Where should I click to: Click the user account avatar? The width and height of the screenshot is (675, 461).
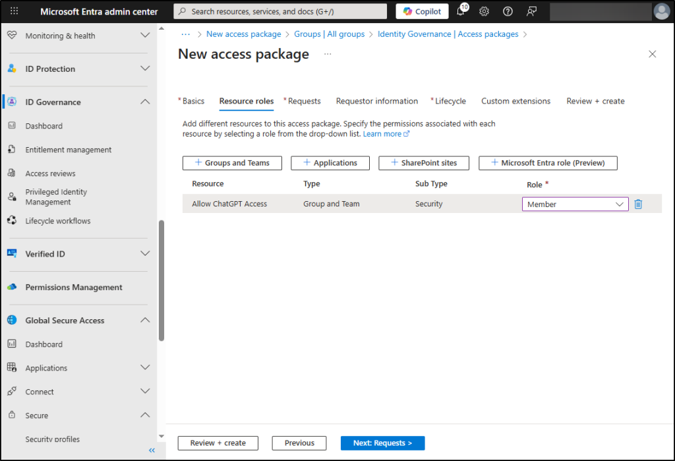[661, 11]
